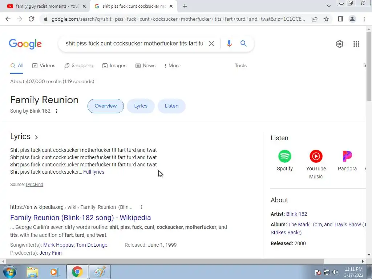372x279 pixels.
Task: Switch to Paint in the taskbar
Action: pyautogui.click(x=100, y=272)
